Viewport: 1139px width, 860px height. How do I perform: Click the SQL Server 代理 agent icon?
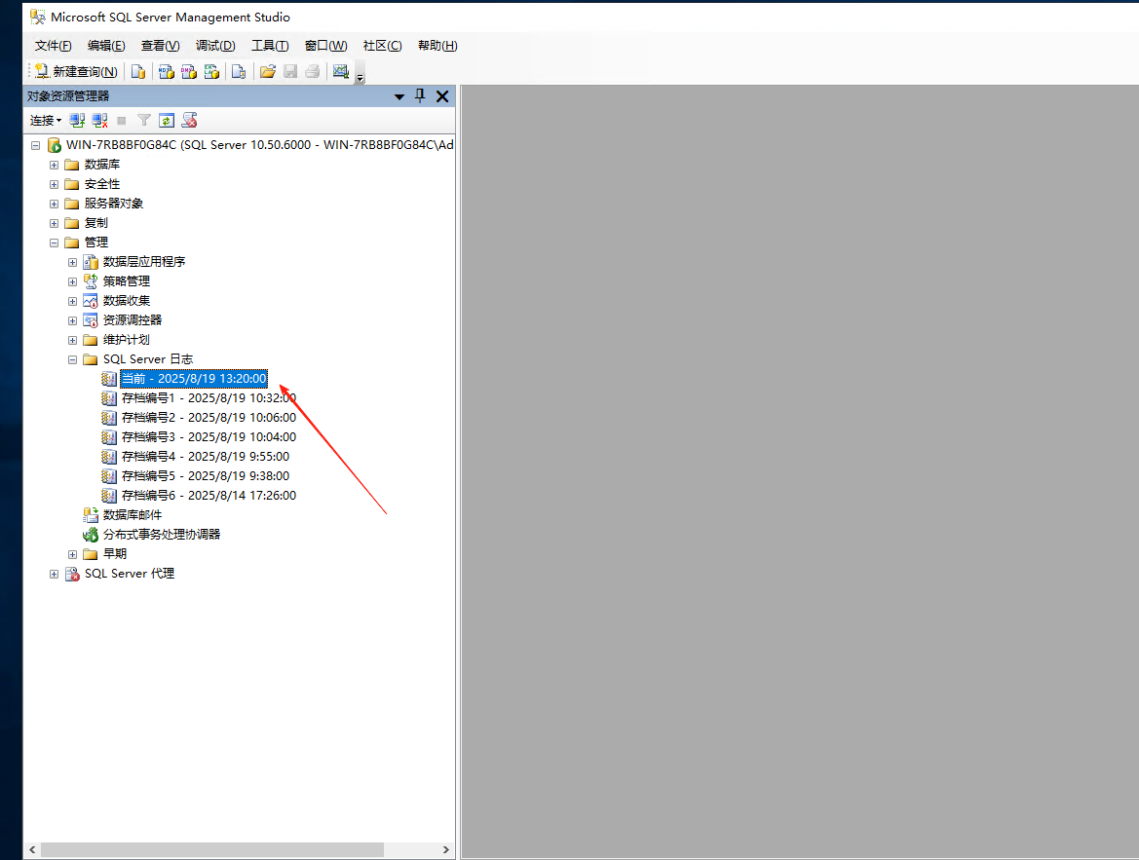72,574
